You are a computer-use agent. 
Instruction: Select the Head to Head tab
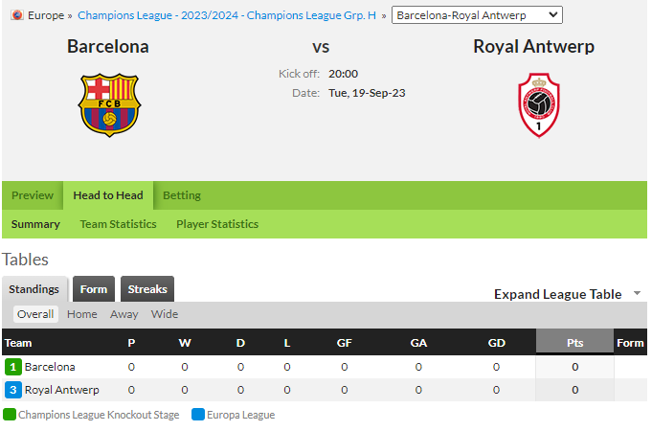pos(108,195)
